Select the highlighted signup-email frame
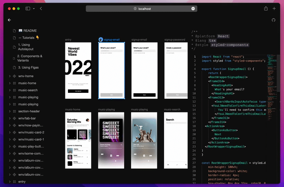The height and width of the screenshot is (187, 284). pyautogui.click(x=111, y=70)
